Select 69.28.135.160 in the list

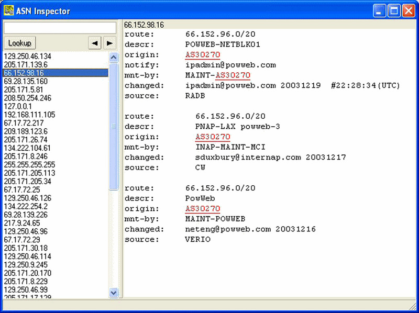(56, 81)
